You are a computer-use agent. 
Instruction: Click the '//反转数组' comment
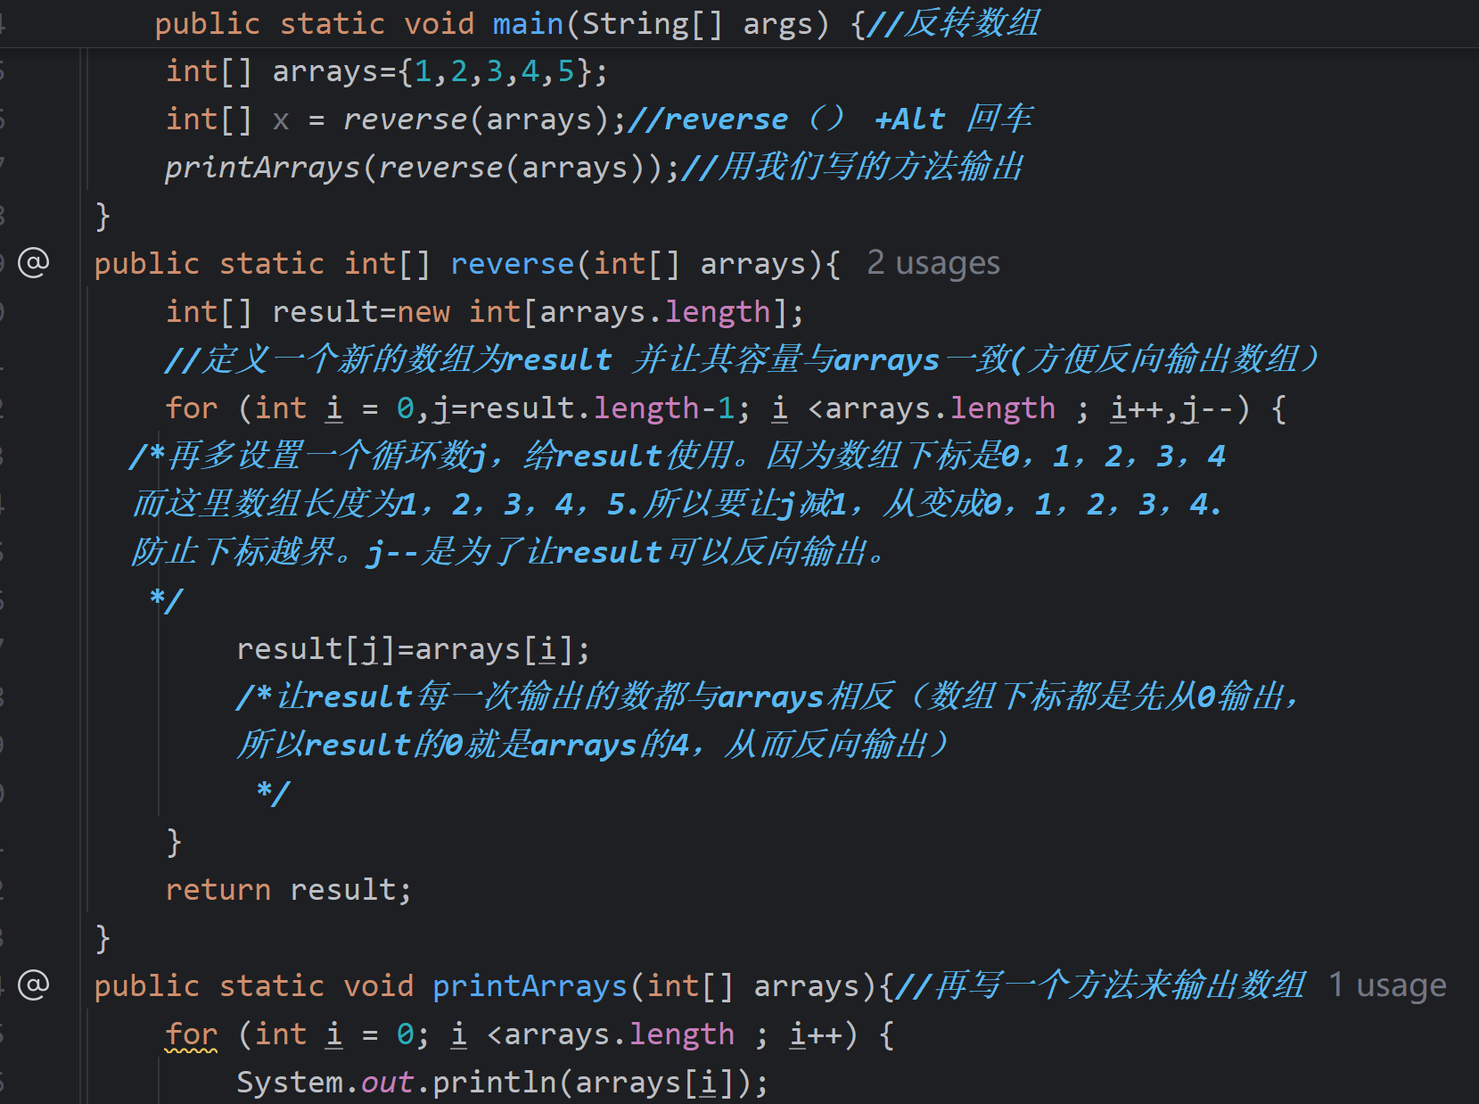pyautogui.click(x=953, y=23)
